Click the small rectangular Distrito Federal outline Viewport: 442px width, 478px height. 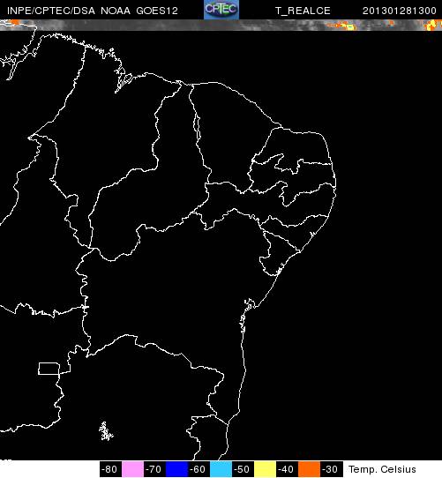pyautogui.click(x=49, y=369)
